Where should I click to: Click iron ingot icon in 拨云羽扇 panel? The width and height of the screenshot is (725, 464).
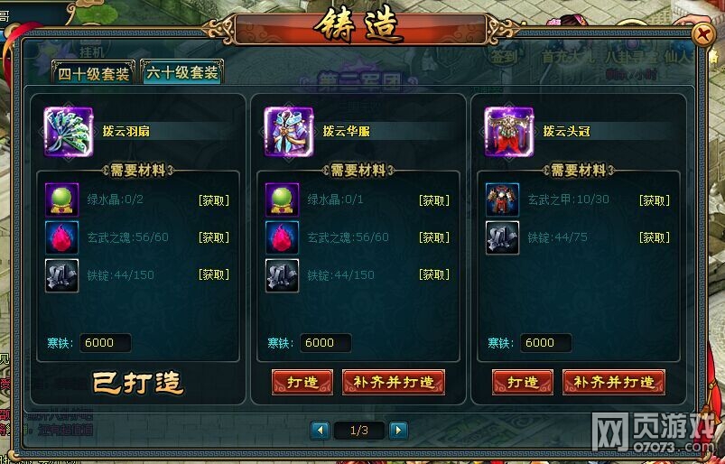click(62, 275)
